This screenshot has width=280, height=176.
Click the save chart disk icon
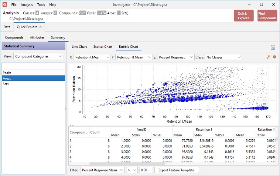point(273,47)
